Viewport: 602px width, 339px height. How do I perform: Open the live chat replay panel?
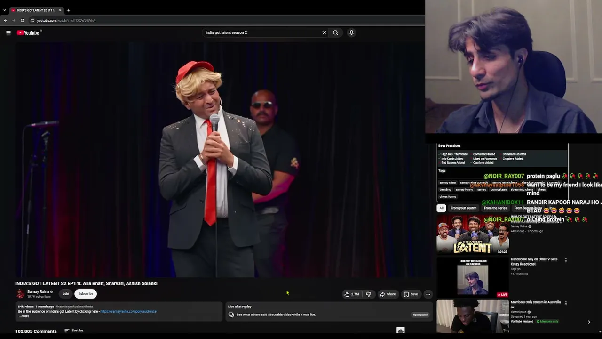pyautogui.click(x=420, y=315)
